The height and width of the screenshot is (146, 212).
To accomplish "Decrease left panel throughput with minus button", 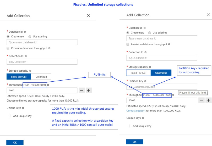I will coord(81,90).
